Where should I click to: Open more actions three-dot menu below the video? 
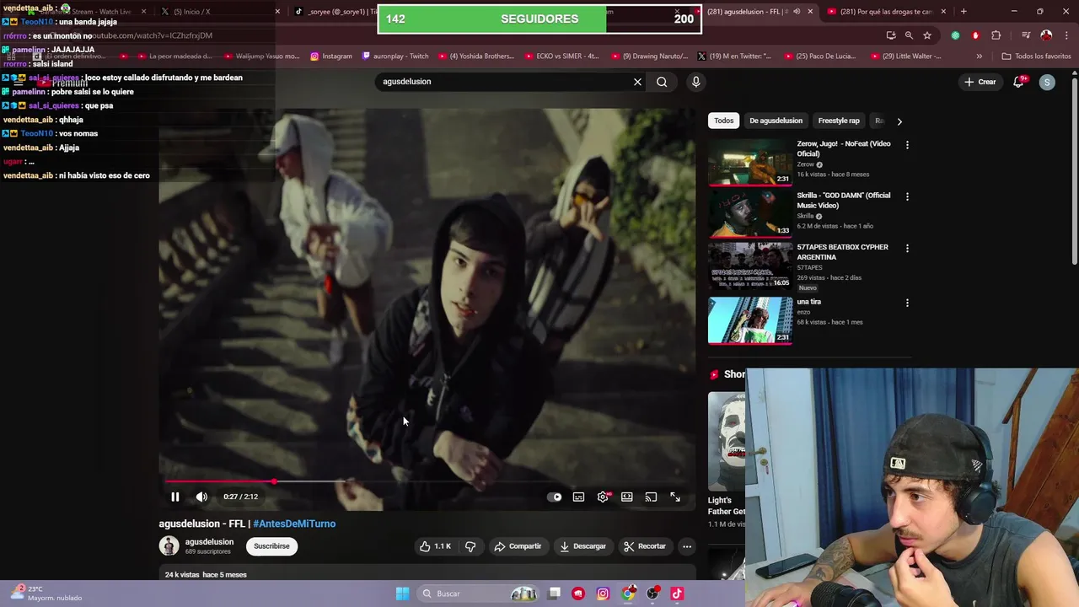tap(687, 546)
